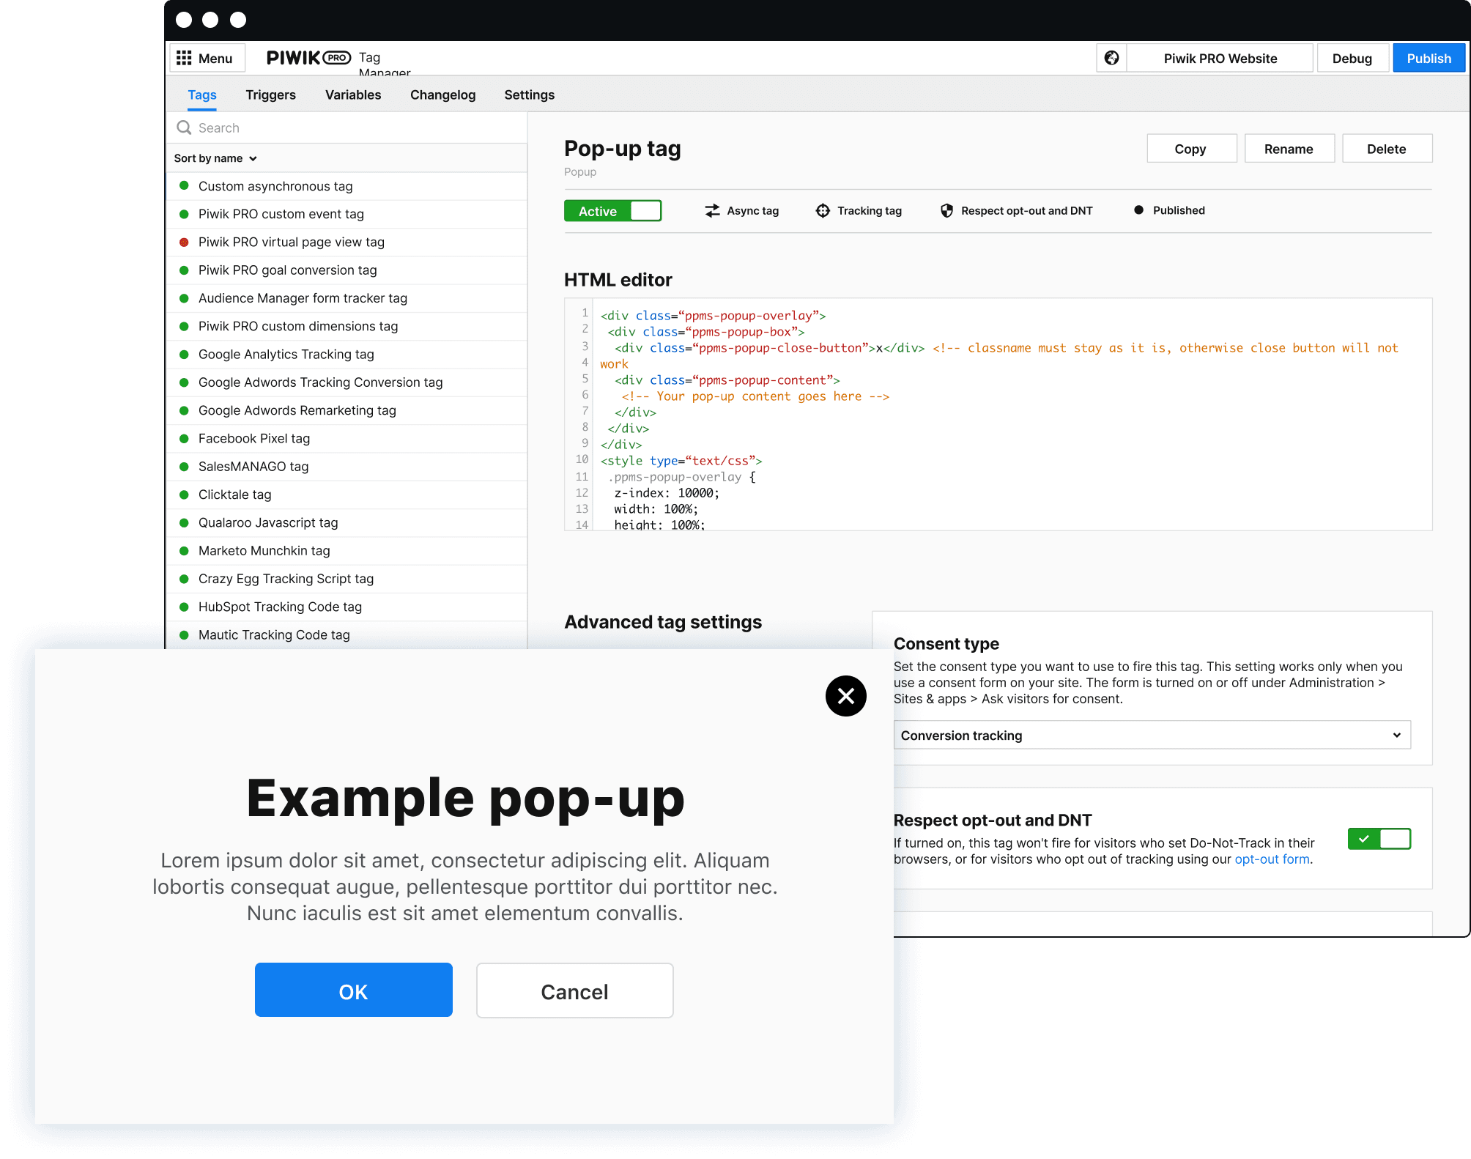Disable the Respect opt-out and DNT switch
Image resolution: width=1471 pixels, height=1159 pixels.
(1379, 839)
